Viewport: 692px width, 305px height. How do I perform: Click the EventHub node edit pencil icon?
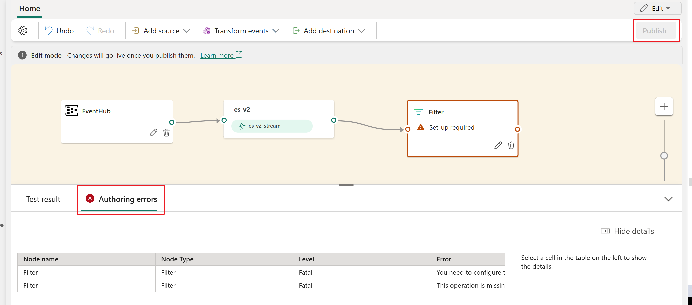tap(153, 132)
